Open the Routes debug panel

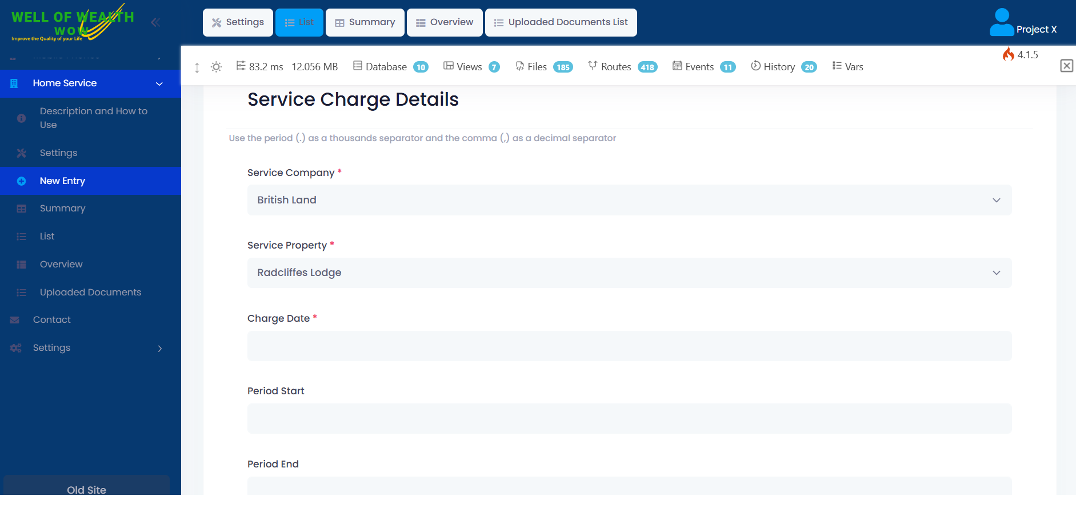point(622,67)
